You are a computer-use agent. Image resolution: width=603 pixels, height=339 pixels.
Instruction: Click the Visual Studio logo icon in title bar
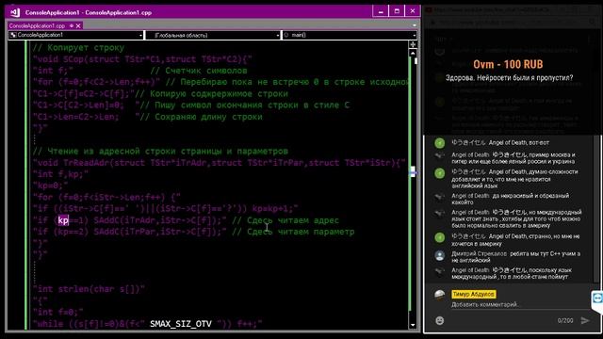coord(15,12)
